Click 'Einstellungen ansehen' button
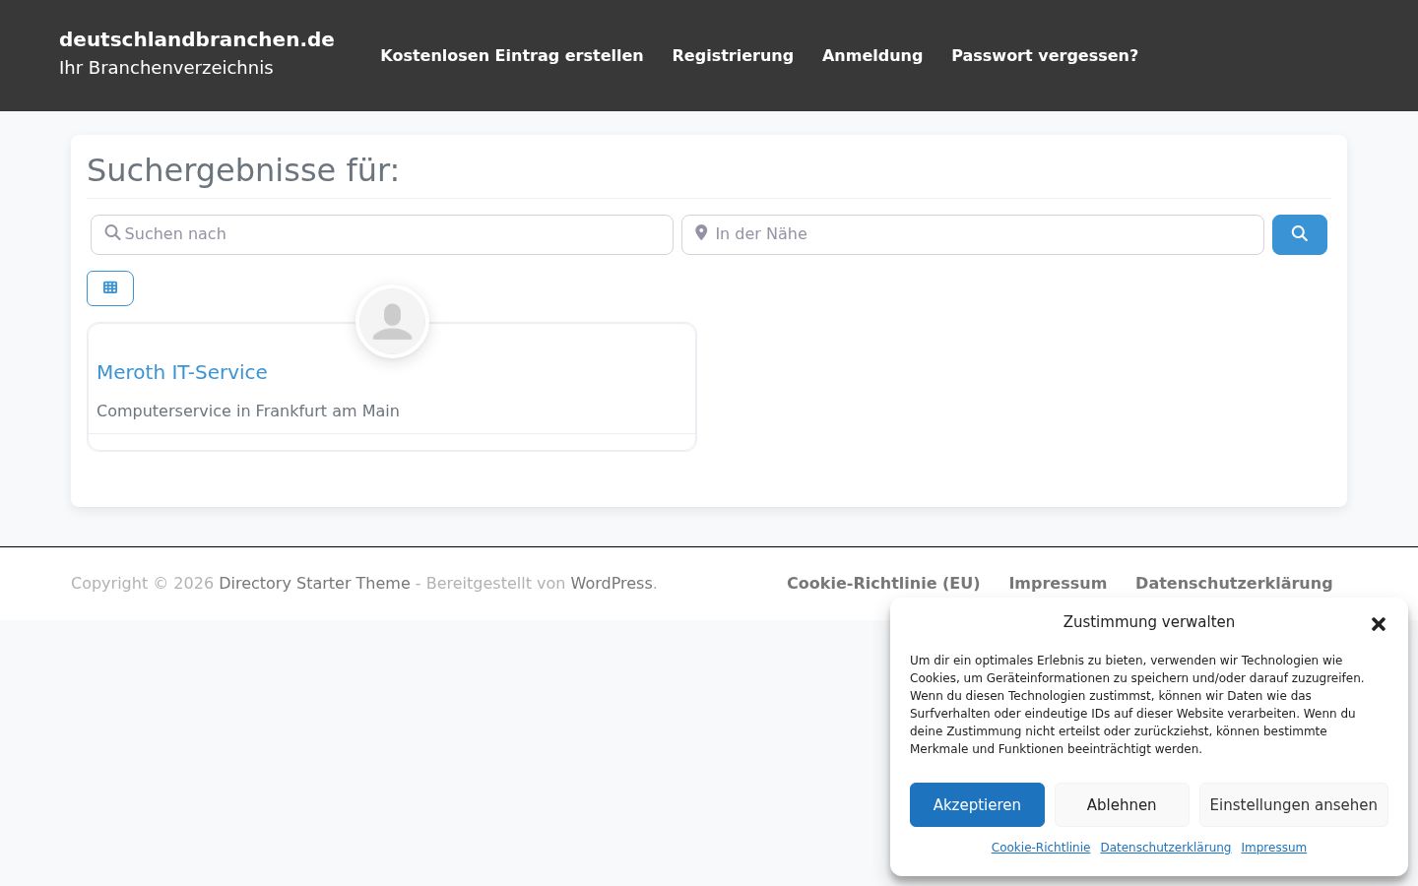The height and width of the screenshot is (886, 1418). point(1293,804)
